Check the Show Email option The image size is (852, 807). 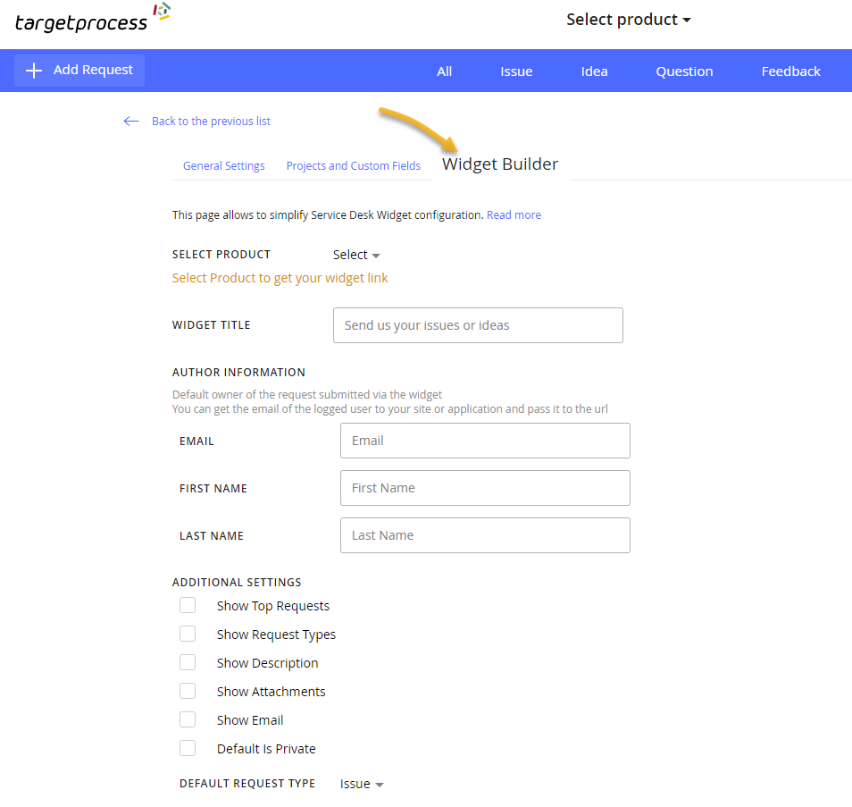pyautogui.click(x=188, y=719)
